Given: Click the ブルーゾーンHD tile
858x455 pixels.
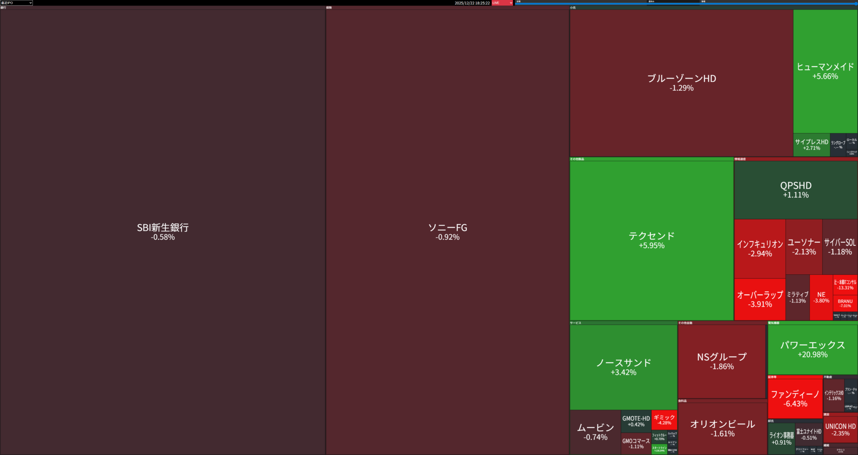Looking at the screenshot, I should point(681,83).
